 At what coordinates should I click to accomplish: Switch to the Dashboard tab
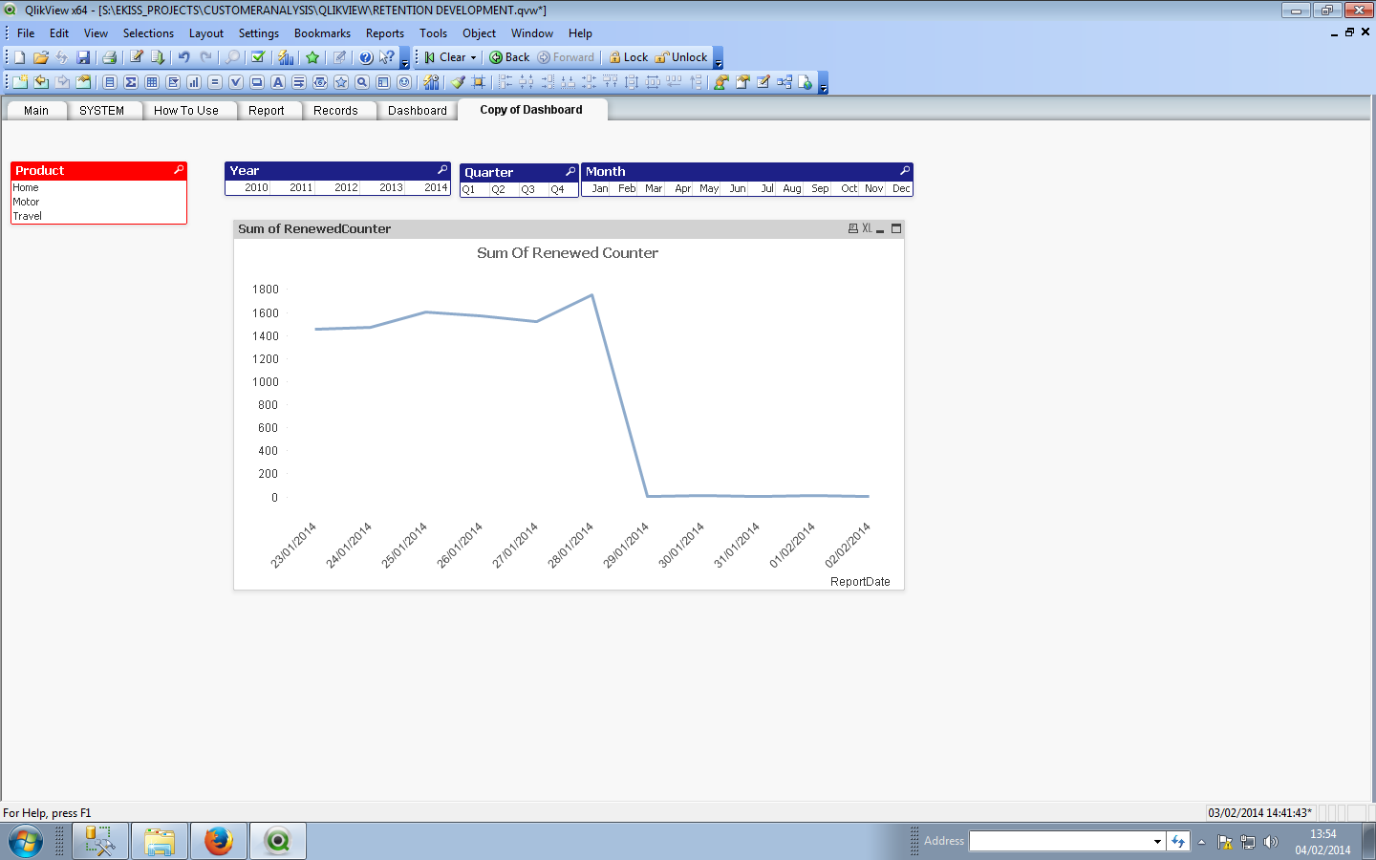[417, 111]
